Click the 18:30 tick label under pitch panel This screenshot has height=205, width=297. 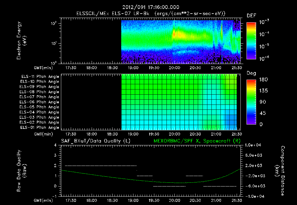pos(112,134)
